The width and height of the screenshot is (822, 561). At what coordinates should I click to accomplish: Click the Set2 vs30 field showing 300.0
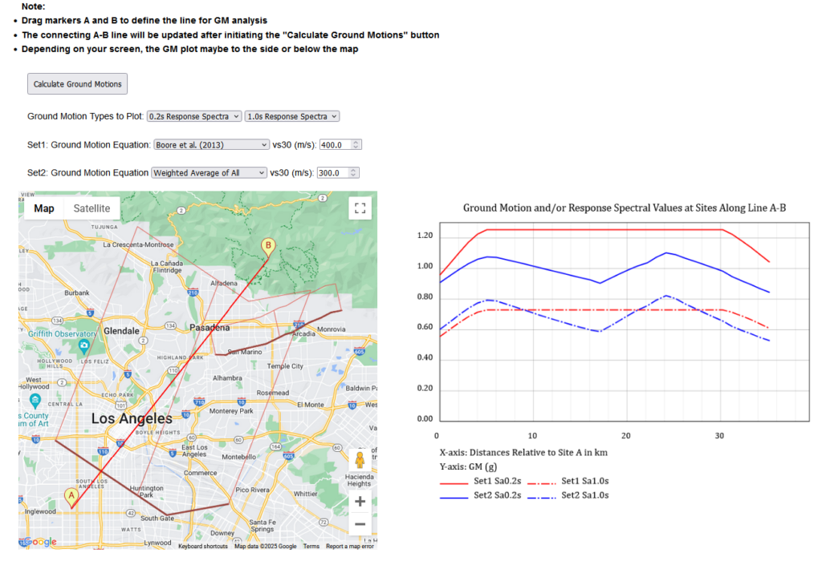338,172
